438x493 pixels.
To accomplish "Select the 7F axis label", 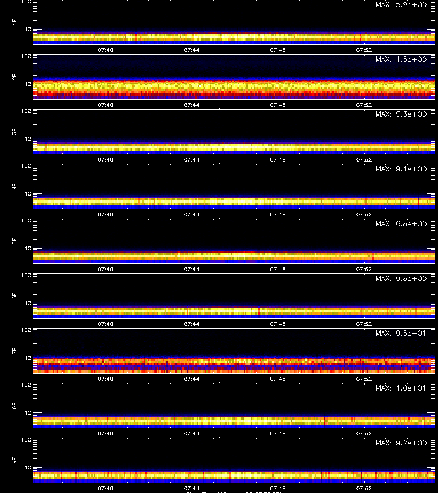I will tap(14, 351).
